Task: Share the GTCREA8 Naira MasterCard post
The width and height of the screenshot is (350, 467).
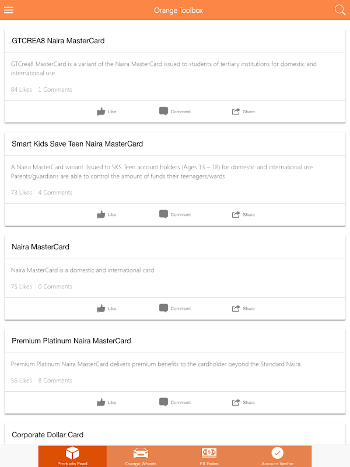Action: [x=243, y=111]
